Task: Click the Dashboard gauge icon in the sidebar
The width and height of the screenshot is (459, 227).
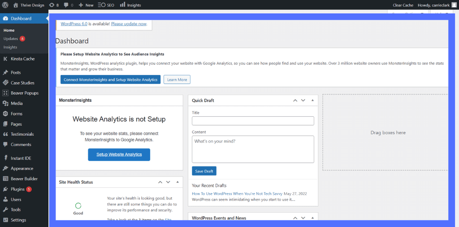Action: click(5, 18)
